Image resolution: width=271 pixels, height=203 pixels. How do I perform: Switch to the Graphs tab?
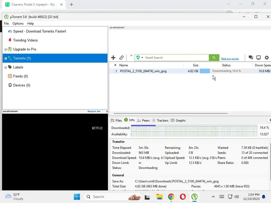point(178,120)
